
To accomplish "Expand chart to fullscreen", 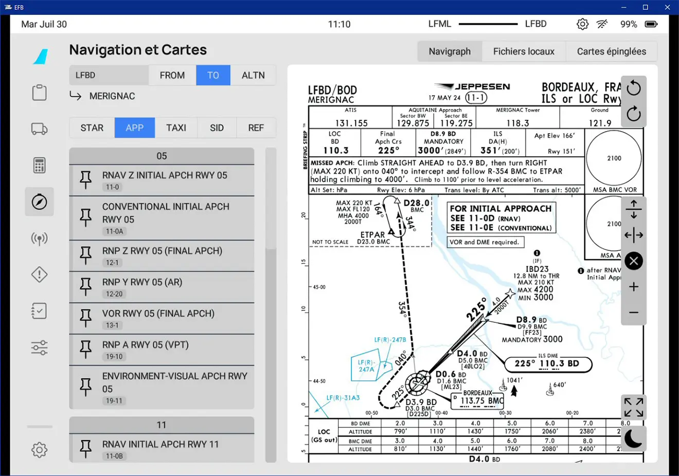I will point(634,407).
